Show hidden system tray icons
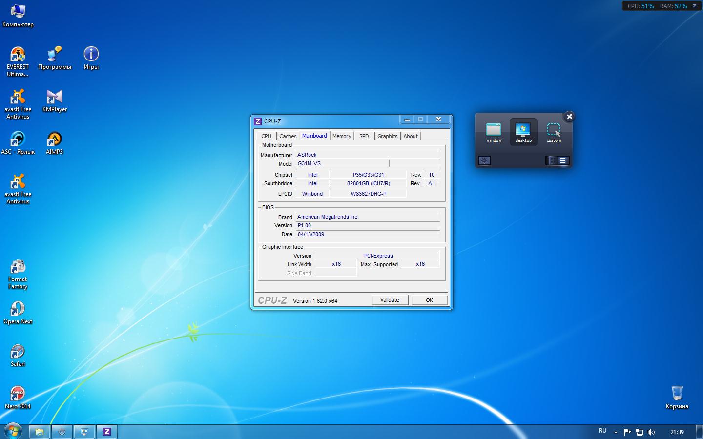The width and height of the screenshot is (703, 439). click(616, 432)
